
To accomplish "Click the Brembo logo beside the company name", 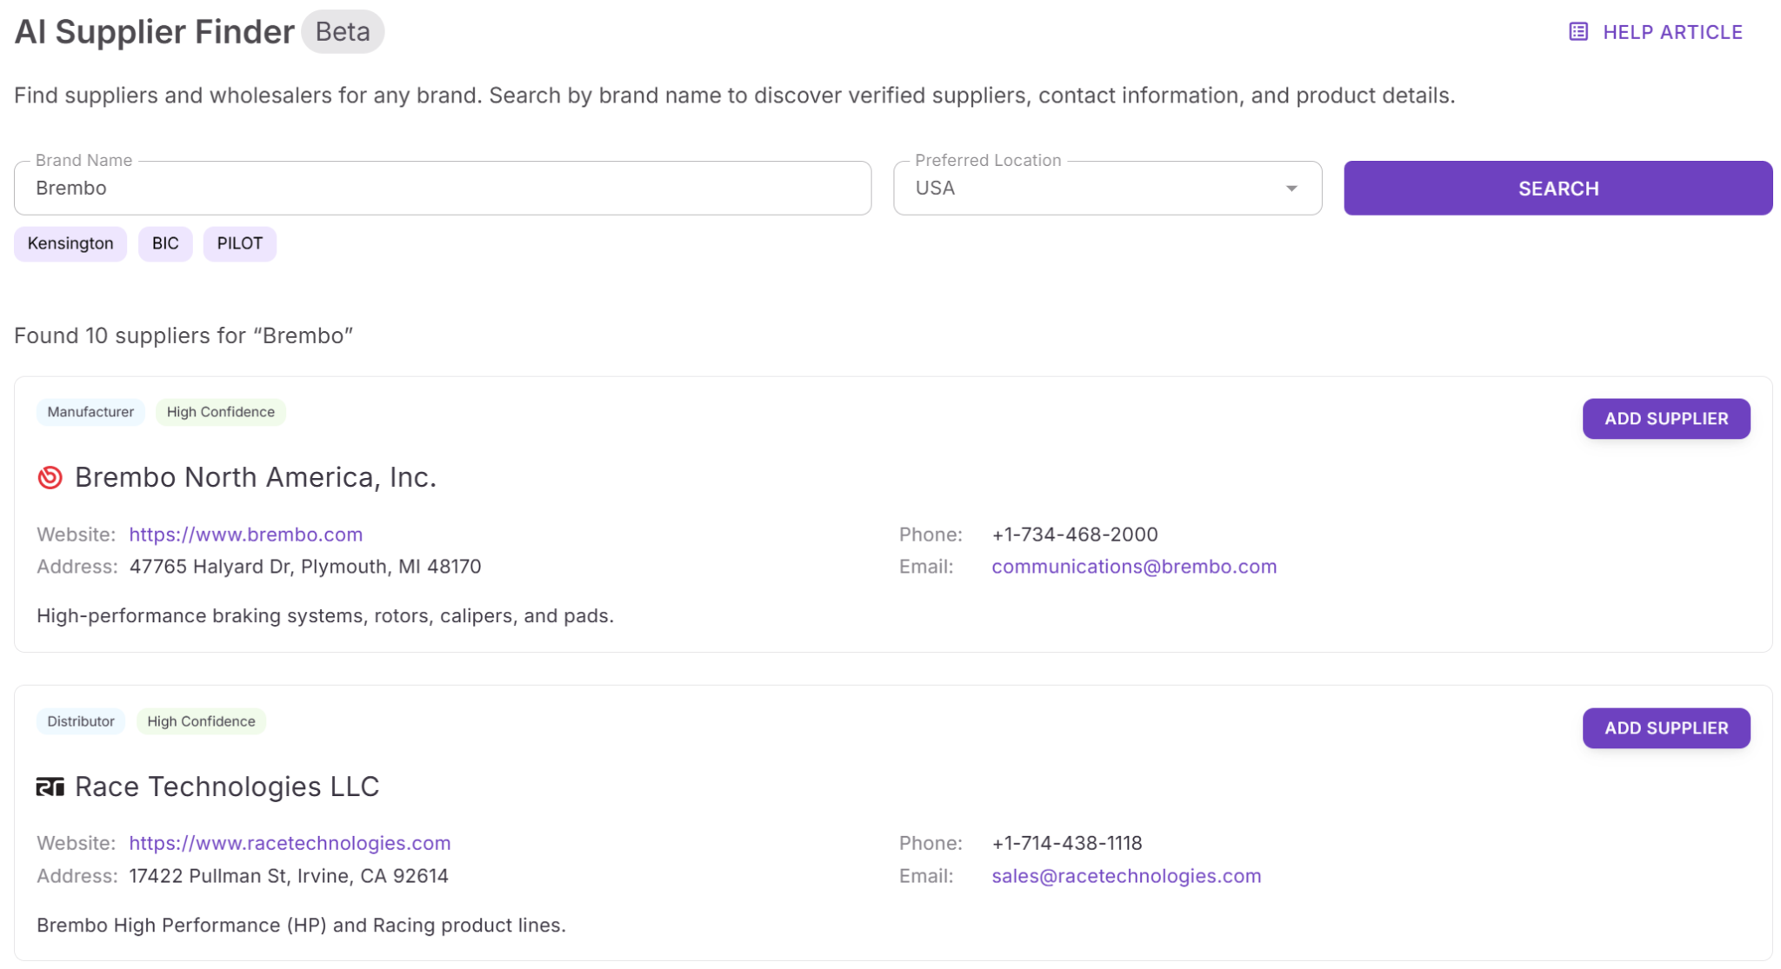I will coord(50,477).
